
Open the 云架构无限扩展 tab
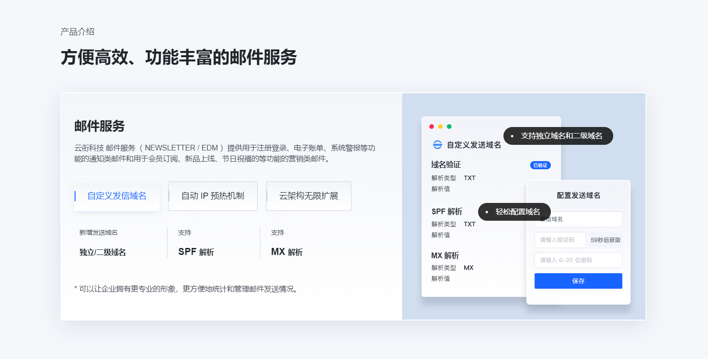308,196
